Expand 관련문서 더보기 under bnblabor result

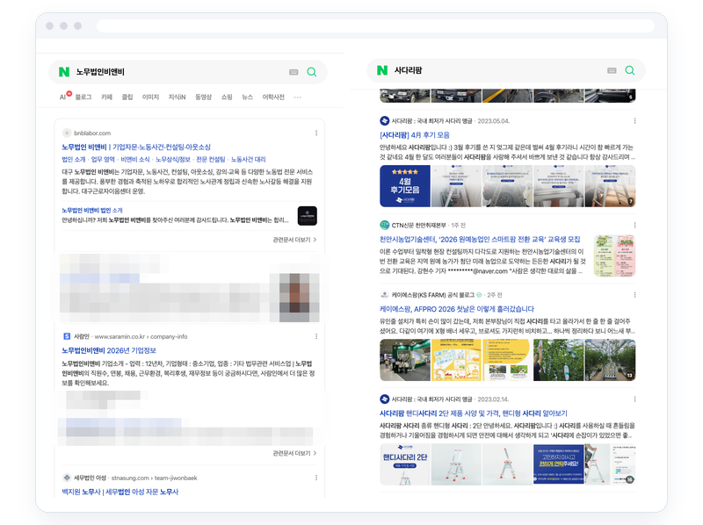tap(294, 240)
